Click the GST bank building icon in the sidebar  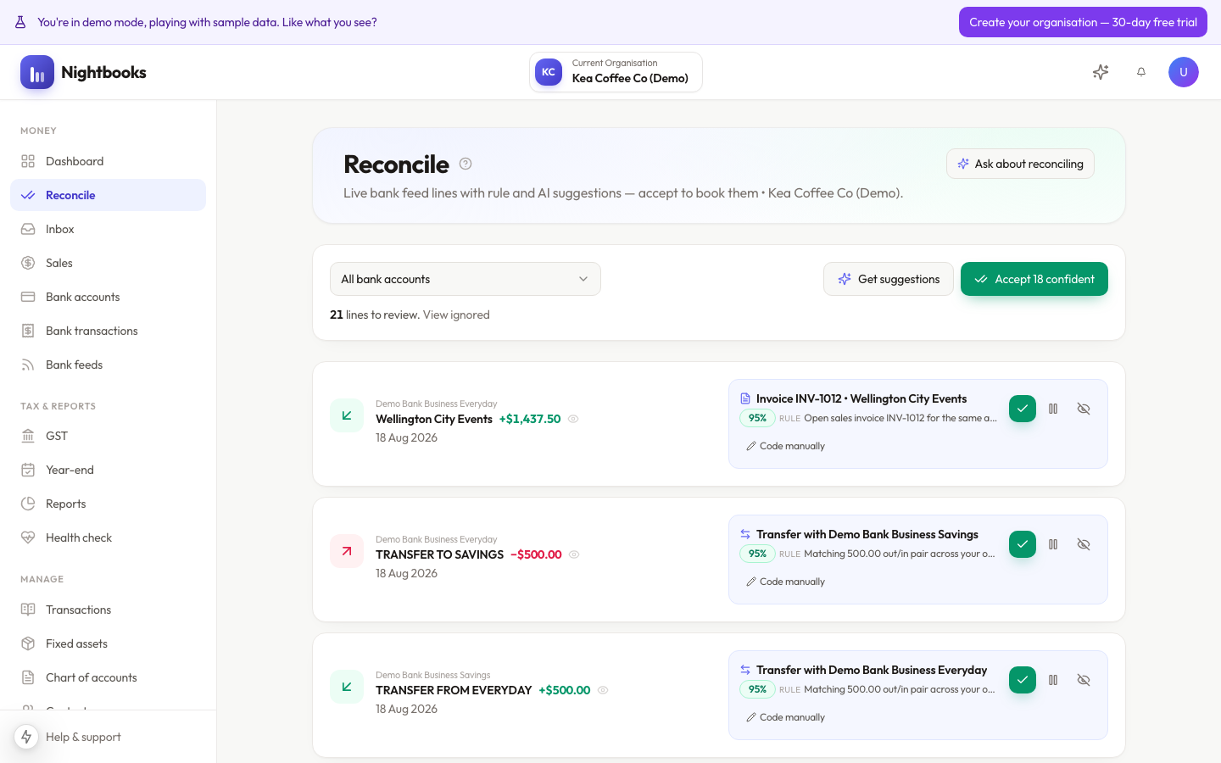point(28,436)
